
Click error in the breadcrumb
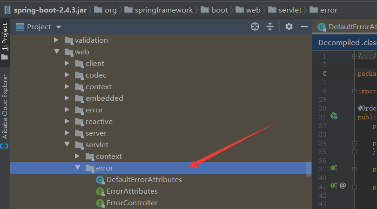329,10
